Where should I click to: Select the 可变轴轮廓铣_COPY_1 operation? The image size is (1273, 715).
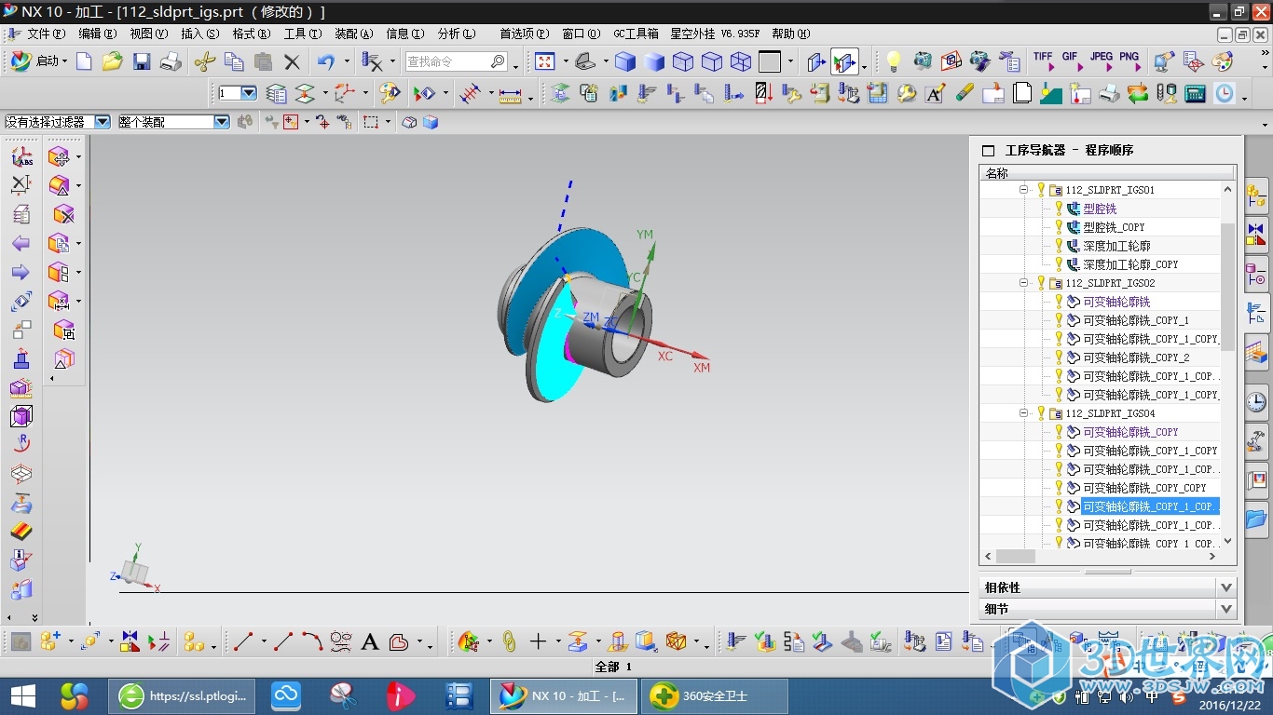coord(1136,320)
